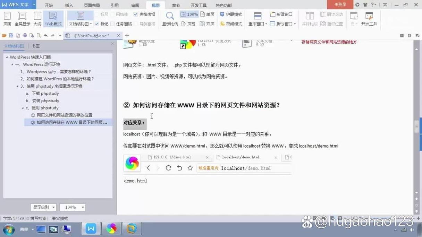Open the 引用 ribbon tab
Viewport: 422px width, 237px height.
115,5
